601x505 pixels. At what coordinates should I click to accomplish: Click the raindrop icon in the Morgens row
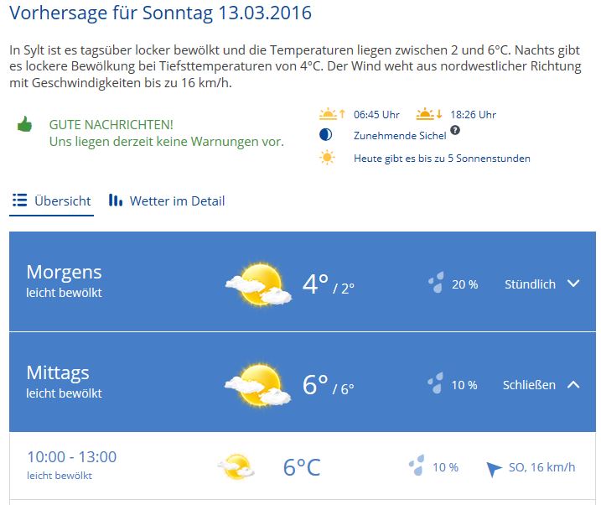[436, 284]
